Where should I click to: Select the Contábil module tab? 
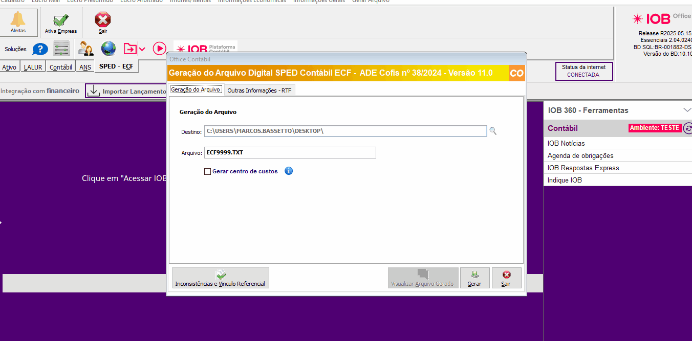coord(60,67)
